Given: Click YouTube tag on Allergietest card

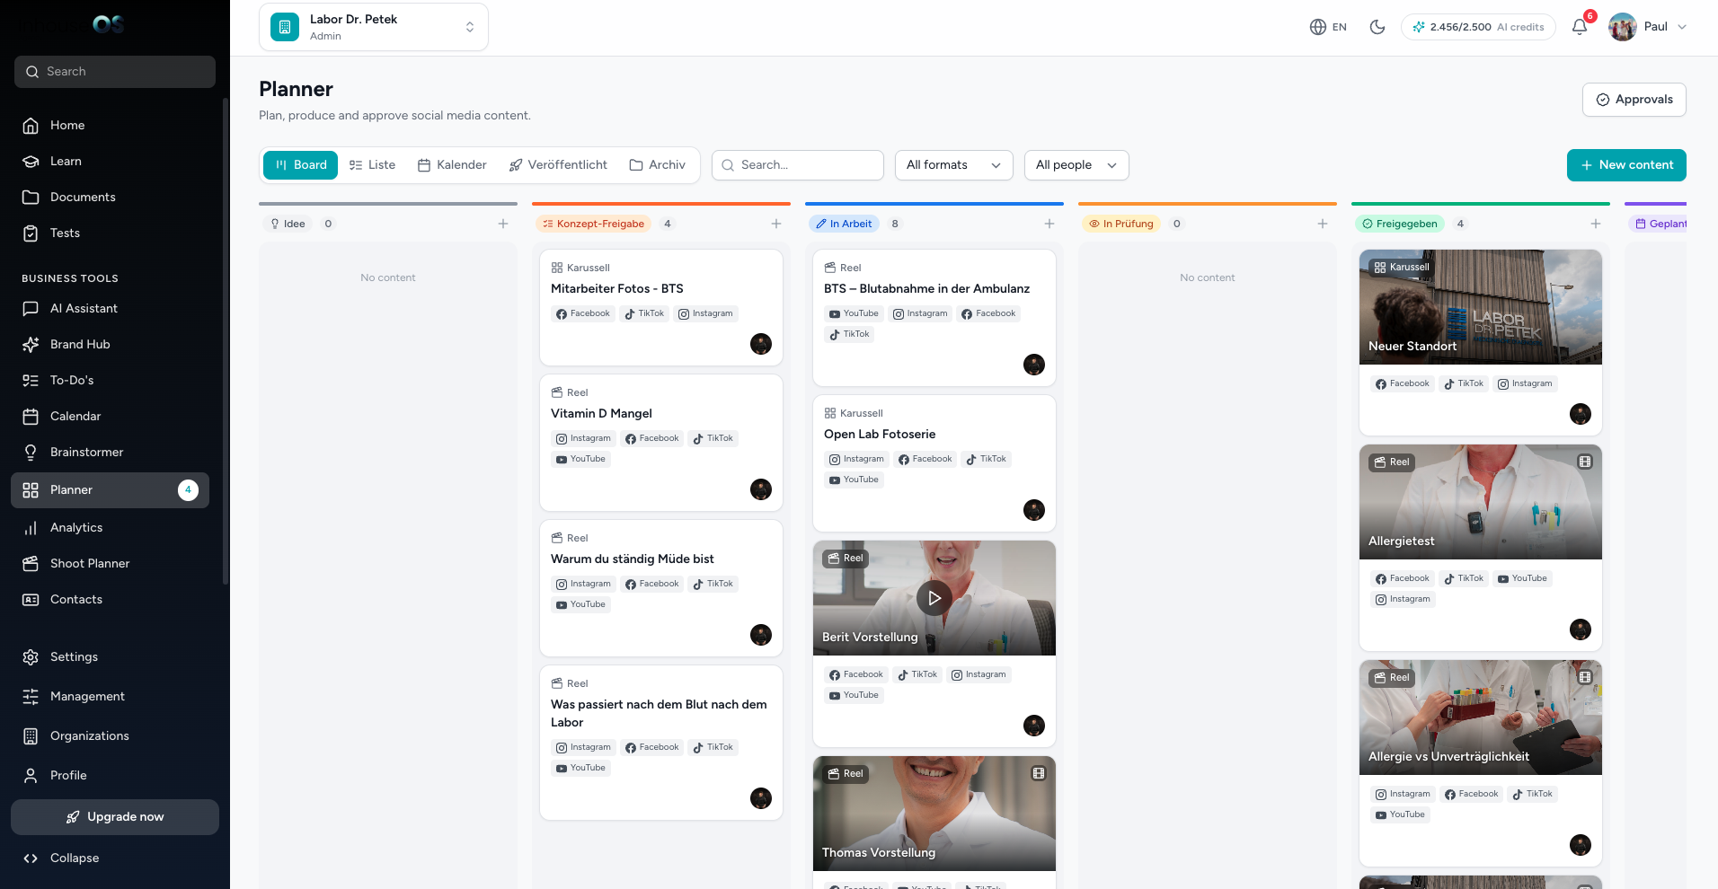Looking at the screenshot, I should (x=1522, y=579).
